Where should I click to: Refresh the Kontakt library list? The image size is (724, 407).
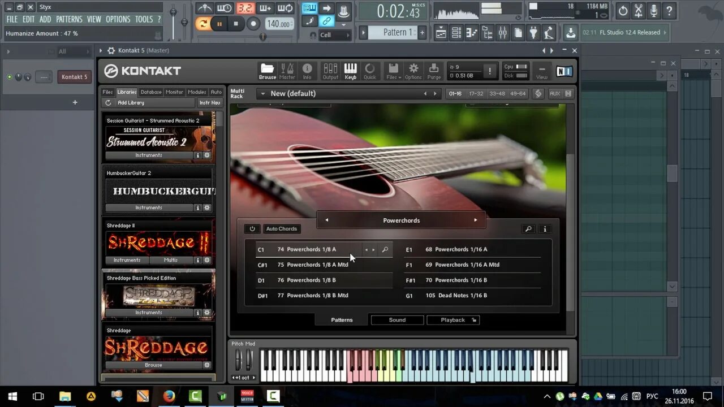[x=108, y=103]
